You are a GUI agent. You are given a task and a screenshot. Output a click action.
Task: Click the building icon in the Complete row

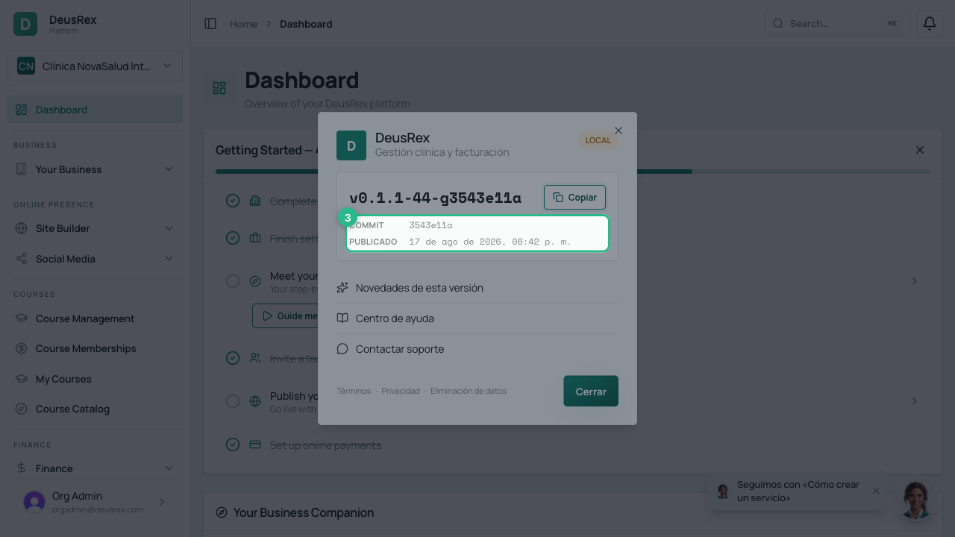[x=255, y=201]
